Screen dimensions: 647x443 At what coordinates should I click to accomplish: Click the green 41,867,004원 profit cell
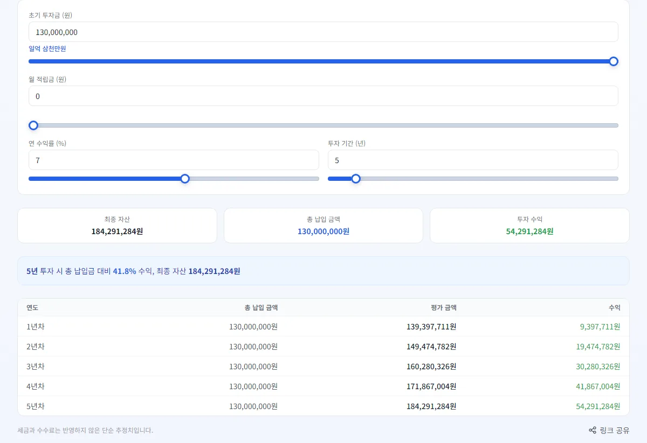click(598, 386)
